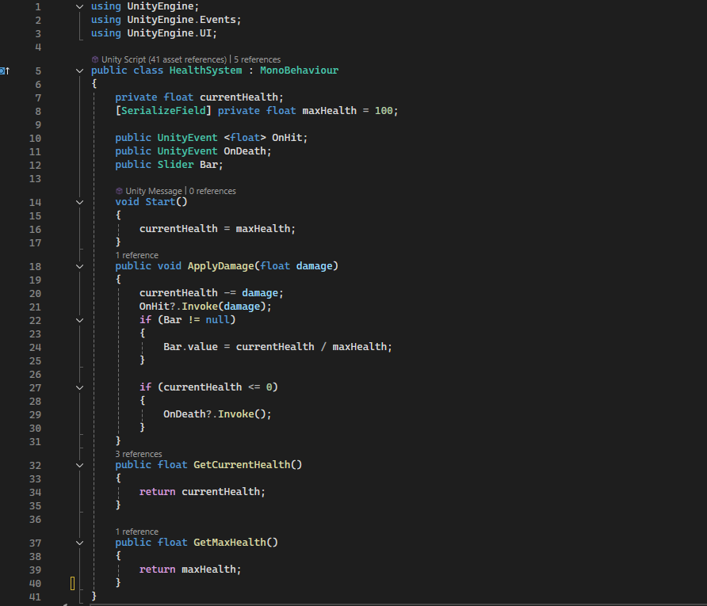Click the yellow marker in the margin at line 40

click(72, 583)
